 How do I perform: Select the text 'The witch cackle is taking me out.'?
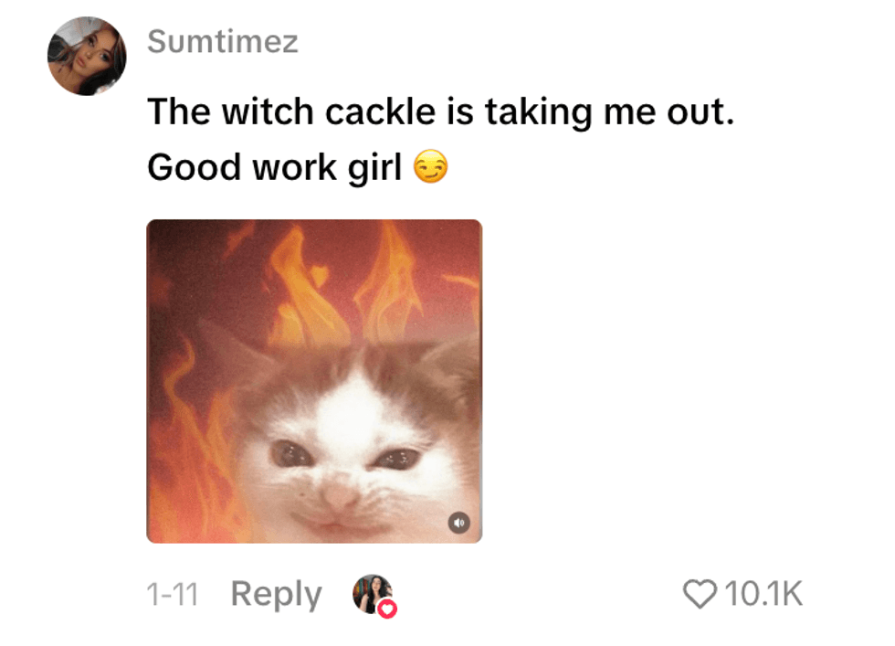440,111
